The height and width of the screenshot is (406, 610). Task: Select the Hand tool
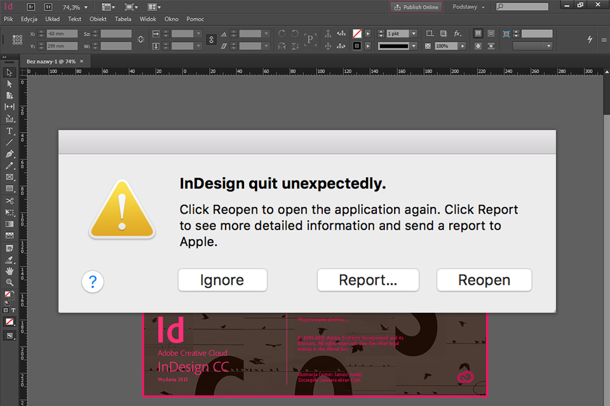[x=10, y=271]
